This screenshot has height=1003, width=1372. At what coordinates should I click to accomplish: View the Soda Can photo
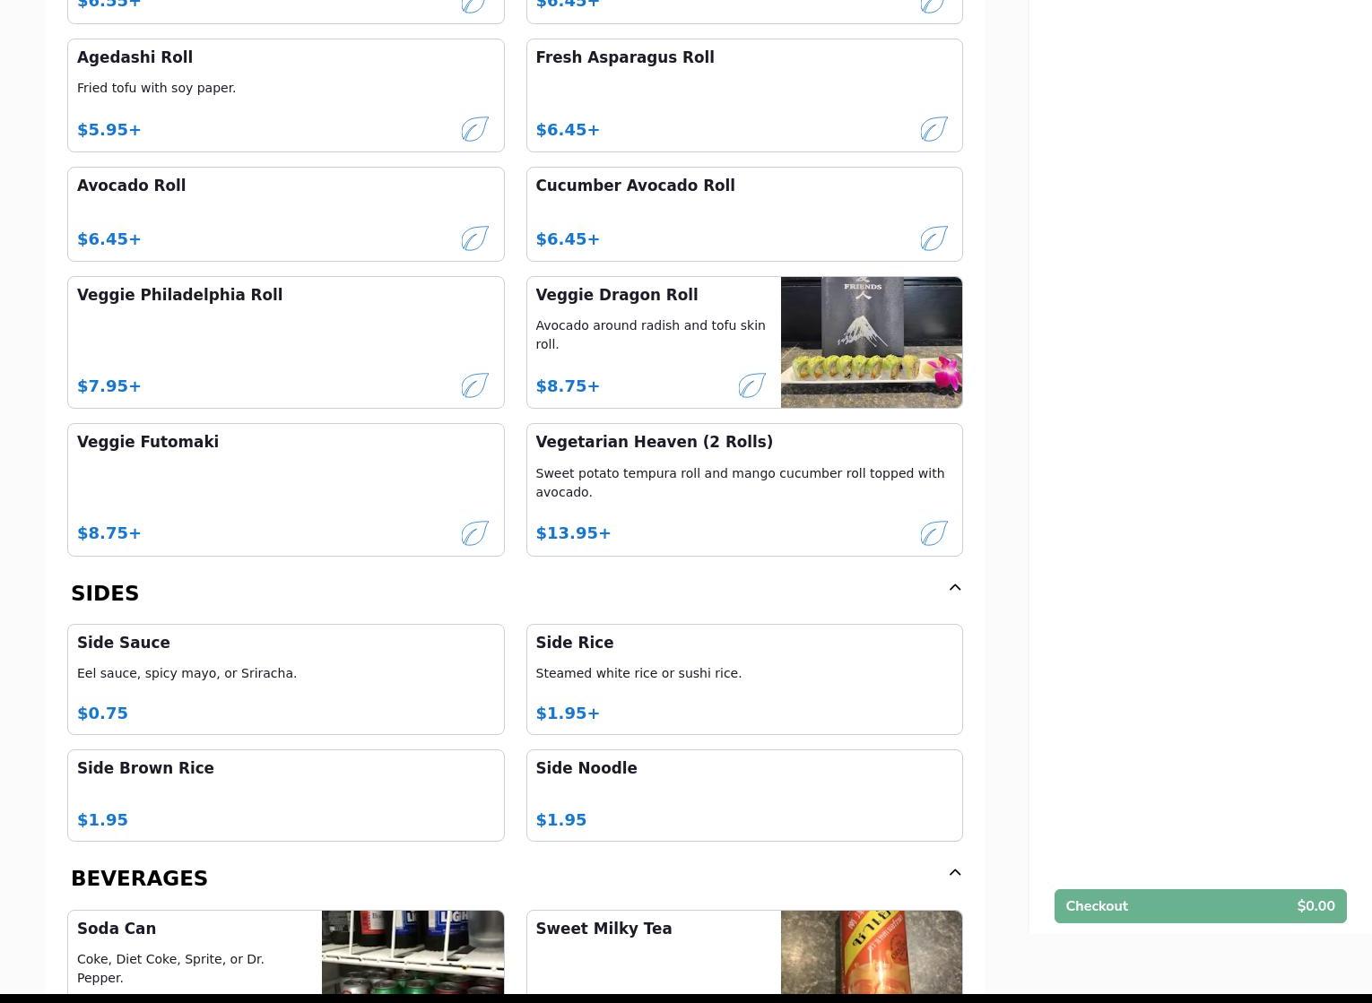tap(412, 952)
